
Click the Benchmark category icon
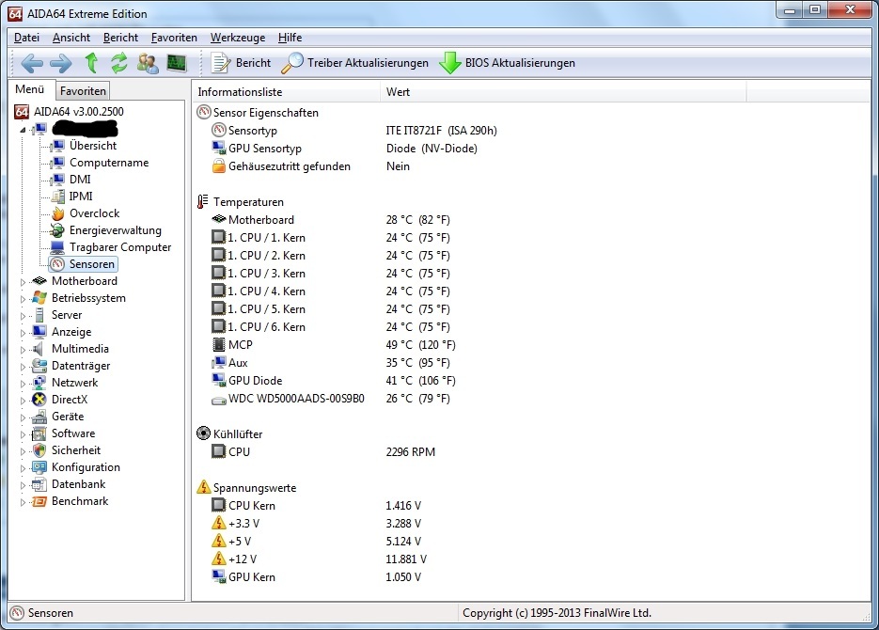(x=39, y=501)
